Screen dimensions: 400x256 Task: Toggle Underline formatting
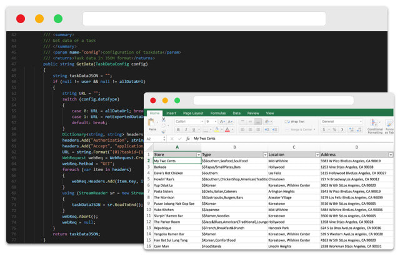tap(194, 130)
